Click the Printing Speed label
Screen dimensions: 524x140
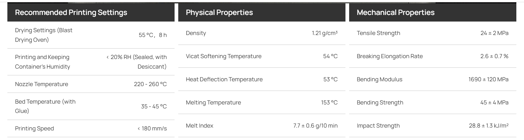[34, 128]
